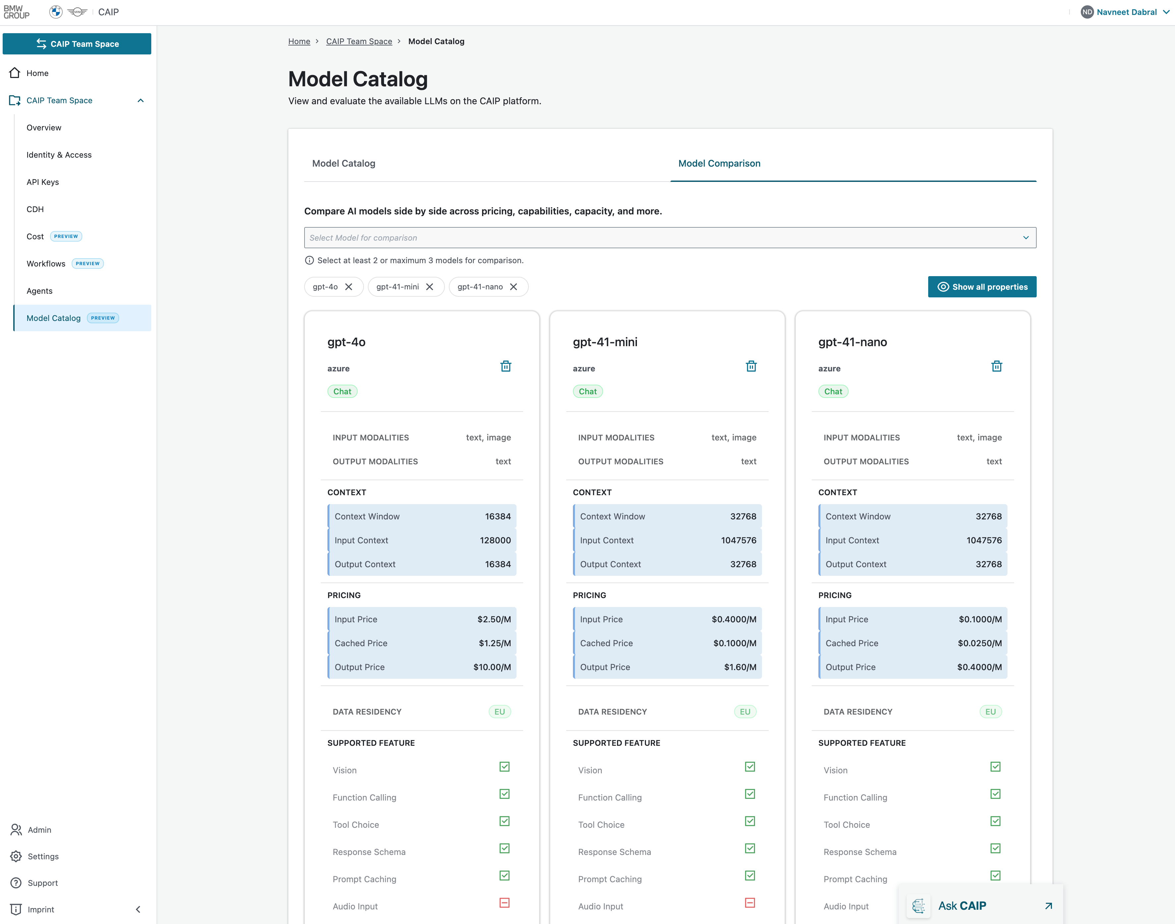The width and height of the screenshot is (1175, 924).
Task: Go to API Keys in the sidebar
Action: [43, 182]
